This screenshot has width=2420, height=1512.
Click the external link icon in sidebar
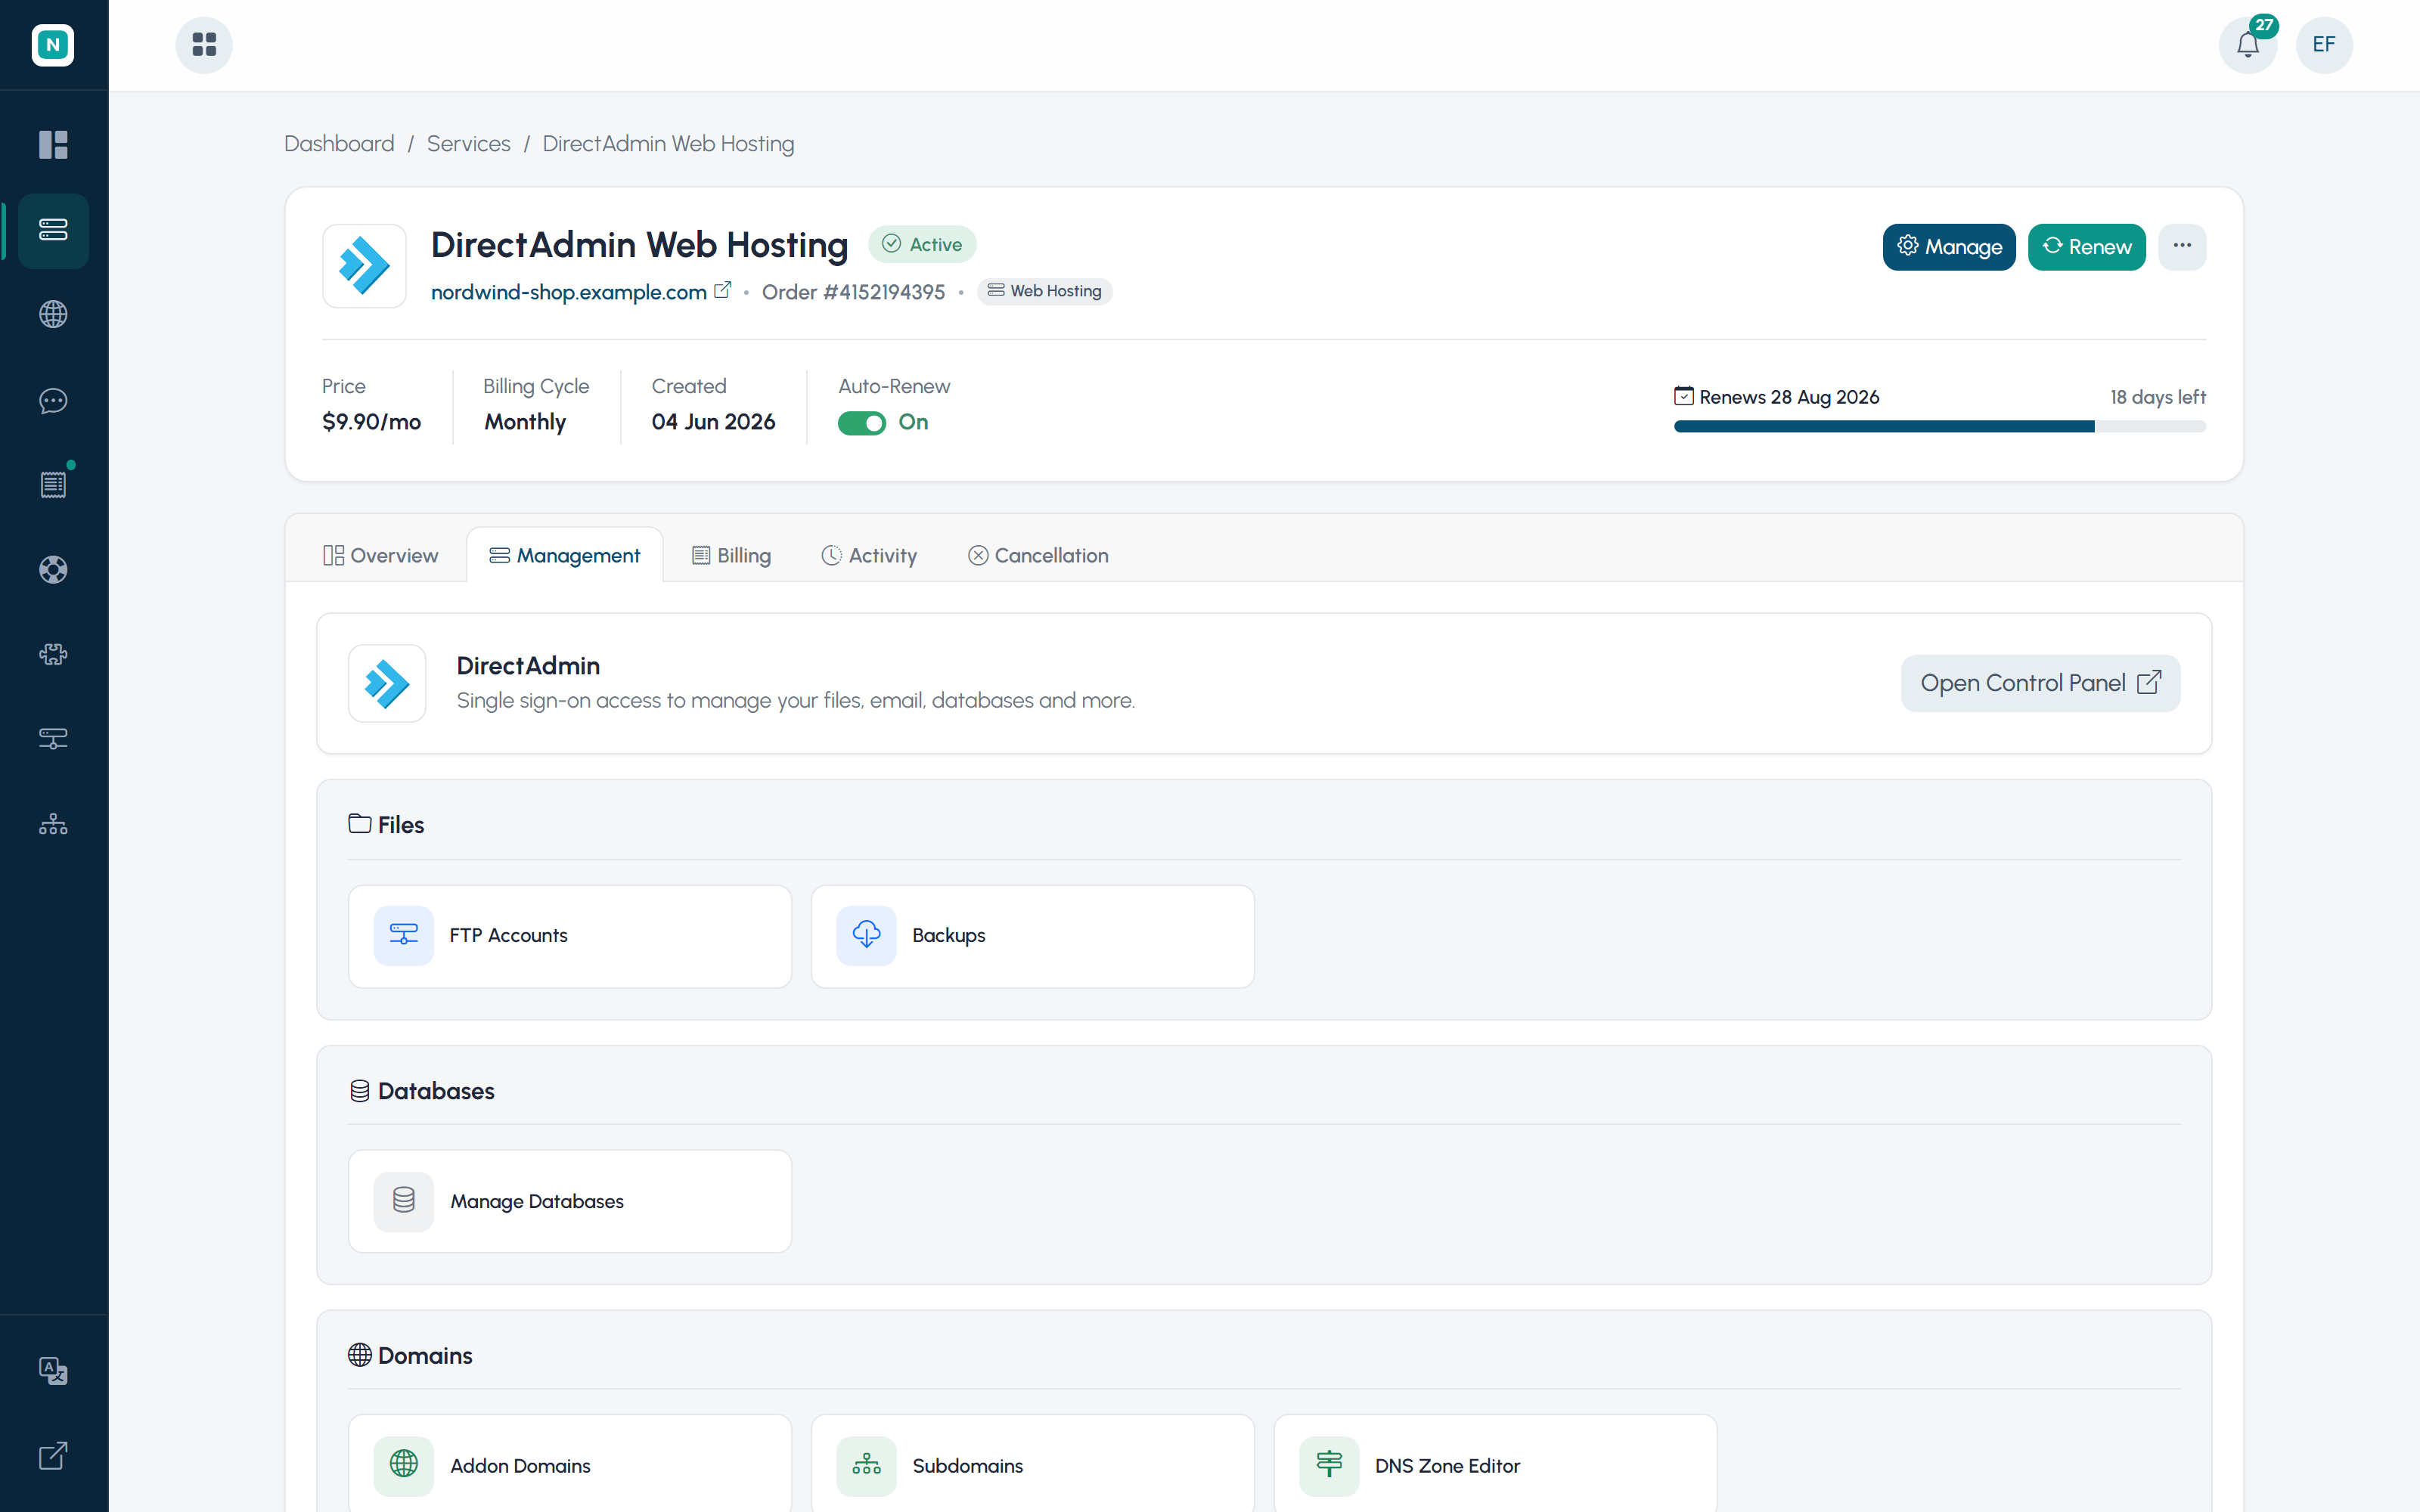tap(53, 1456)
